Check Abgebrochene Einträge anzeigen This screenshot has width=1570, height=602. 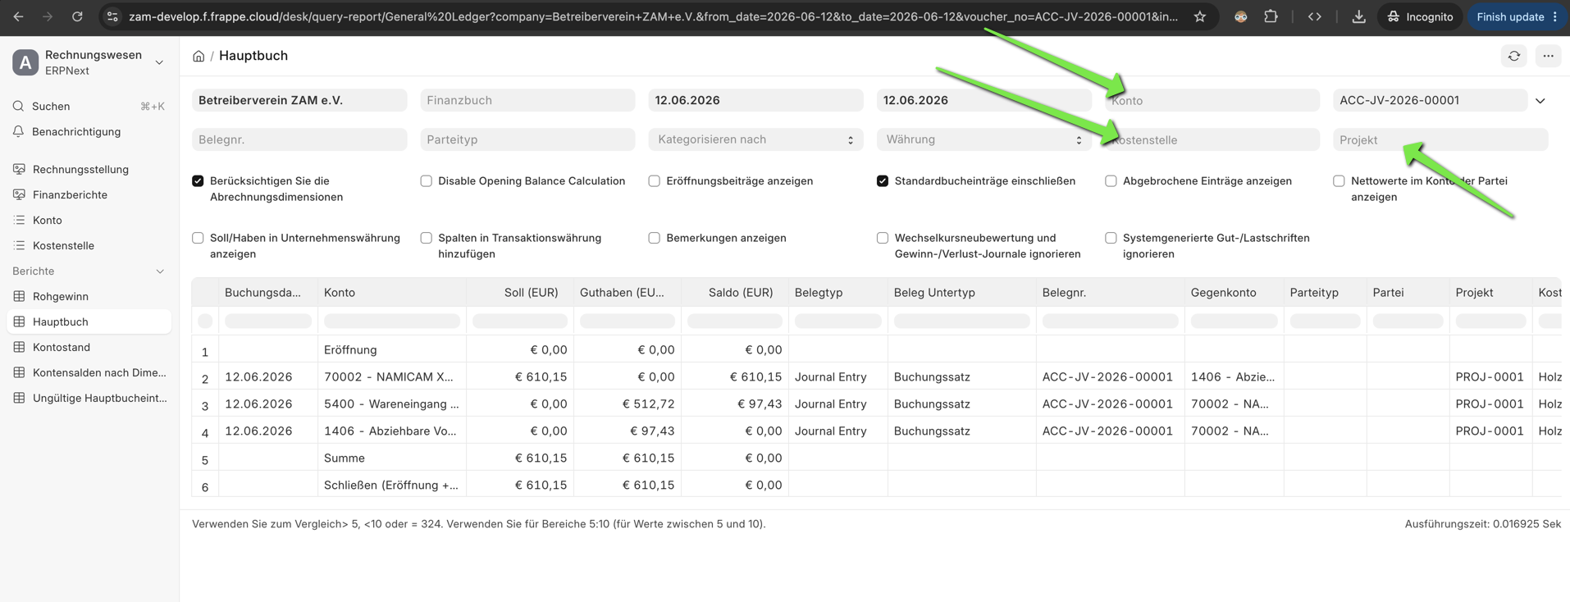click(1111, 180)
